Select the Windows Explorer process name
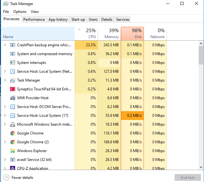 point(32,151)
